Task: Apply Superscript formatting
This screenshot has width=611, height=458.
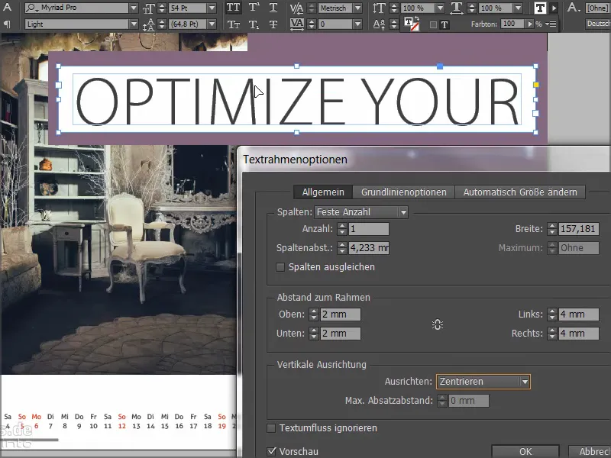Action: click(x=254, y=8)
